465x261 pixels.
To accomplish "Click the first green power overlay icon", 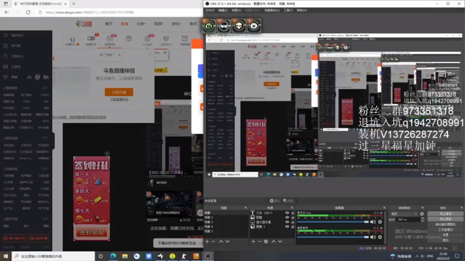I will pos(209,26).
